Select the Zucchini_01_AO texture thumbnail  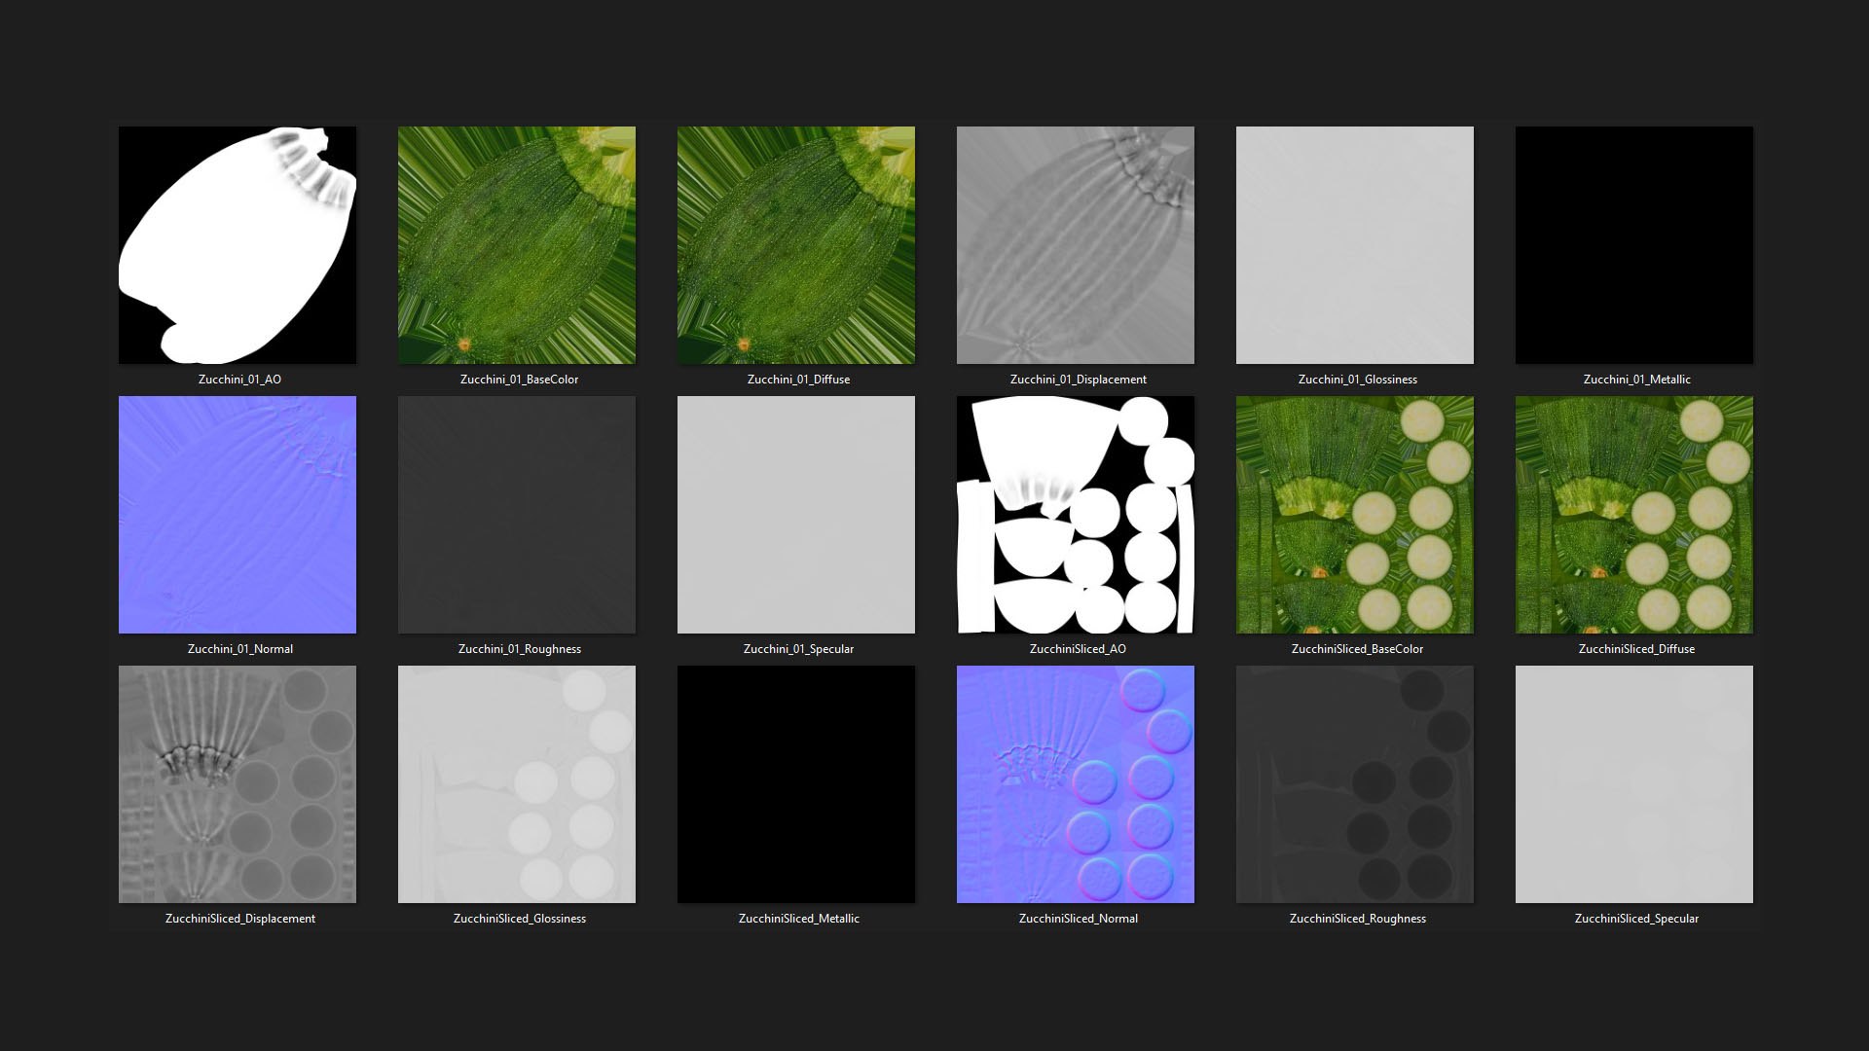(x=238, y=245)
